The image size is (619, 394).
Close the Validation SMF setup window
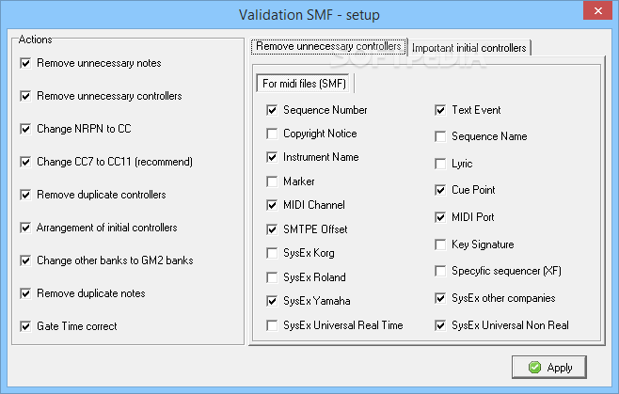click(x=597, y=10)
